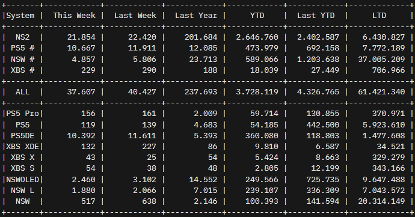Select XBS # This Week value 229

[x=88, y=70]
